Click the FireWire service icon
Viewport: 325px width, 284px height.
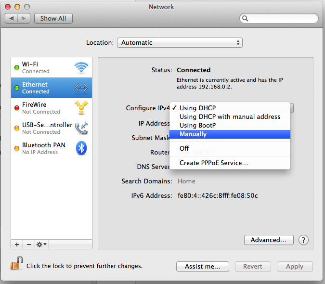(x=81, y=108)
